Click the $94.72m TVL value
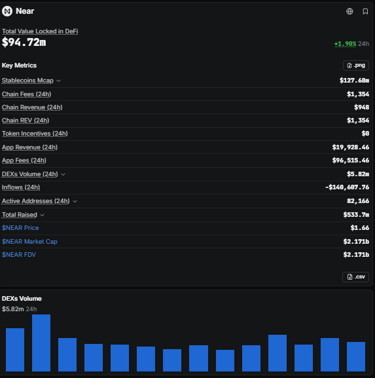 click(x=24, y=42)
